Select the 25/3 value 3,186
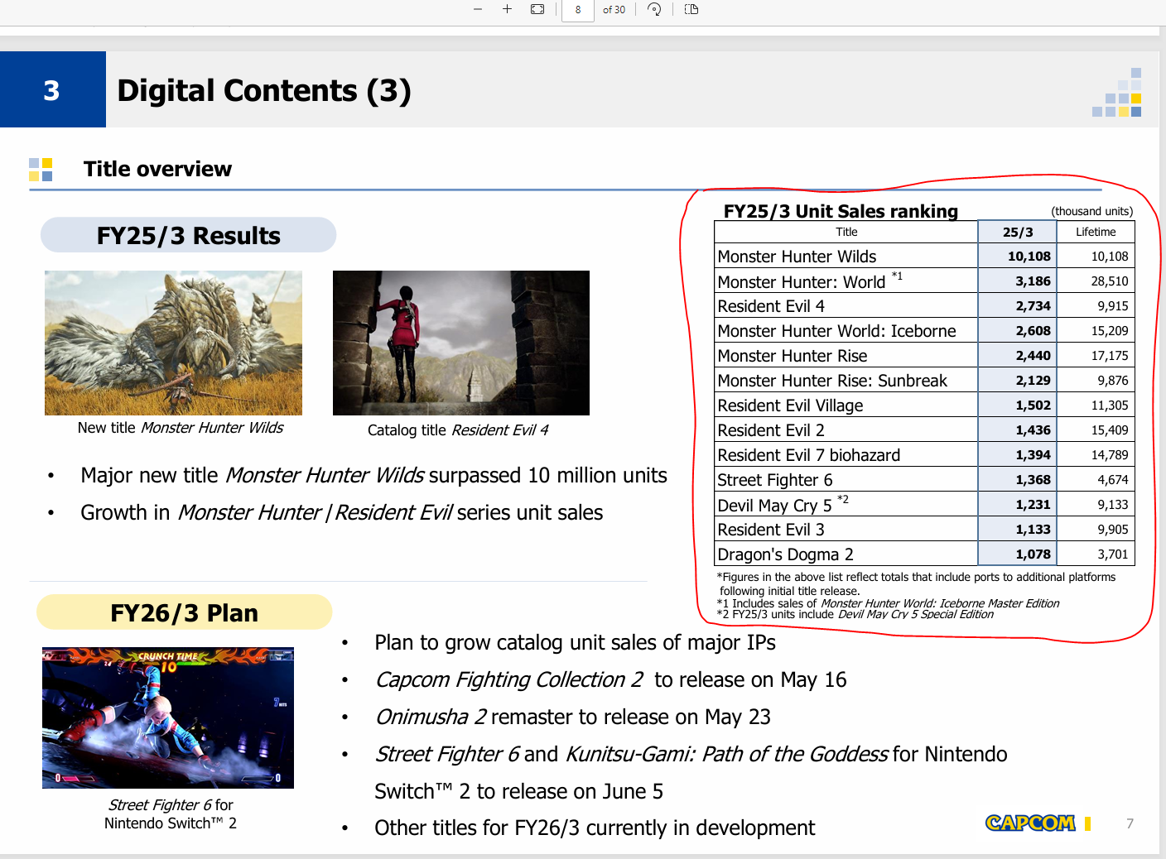The width and height of the screenshot is (1166, 859). (1033, 281)
